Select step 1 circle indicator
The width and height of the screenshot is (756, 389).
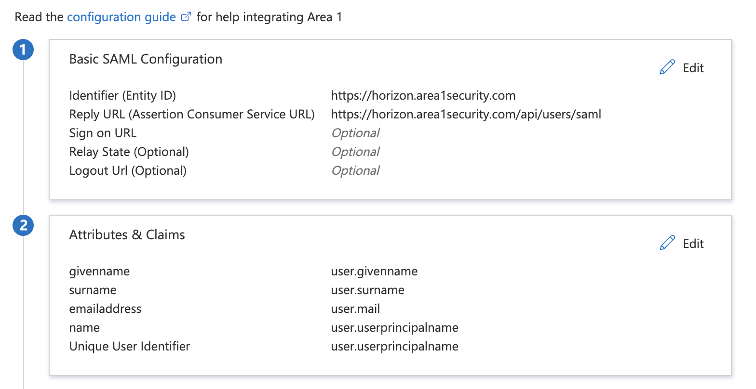[x=23, y=49]
